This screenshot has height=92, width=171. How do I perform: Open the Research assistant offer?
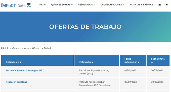coord(16,82)
